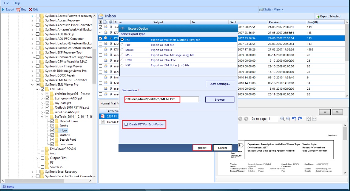Open the File menu
This screenshot has height=191, width=350.
(x=6, y=3)
